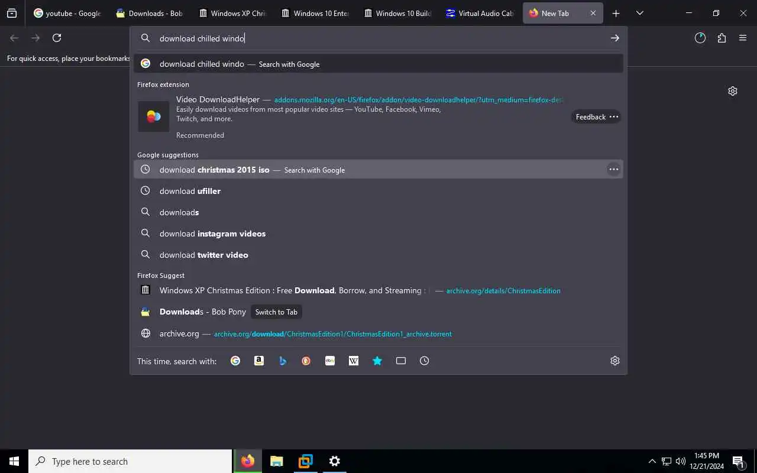Click the Windows taskbar search box
This screenshot has height=473, width=757.
(130, 461)
